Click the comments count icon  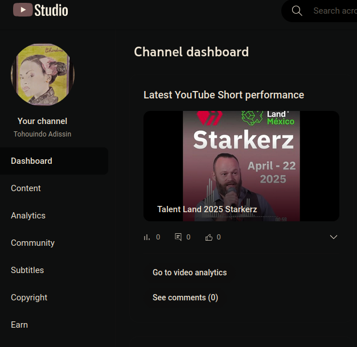[178, 237]
